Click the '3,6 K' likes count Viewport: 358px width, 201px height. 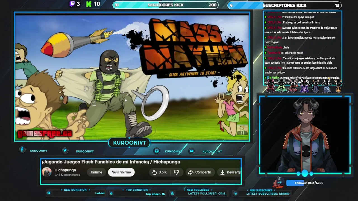(x=162, y=172)
